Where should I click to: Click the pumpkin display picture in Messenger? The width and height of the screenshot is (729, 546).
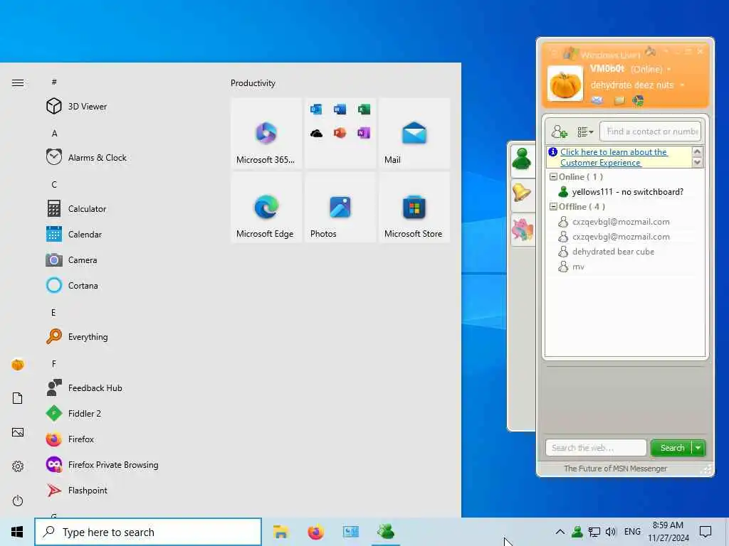point(565,84)
